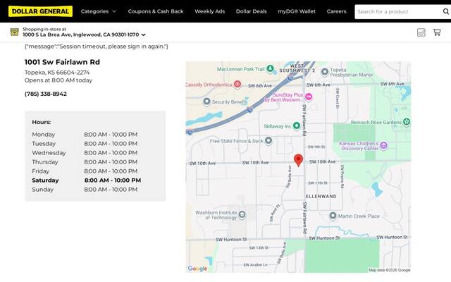This screenshot has height=282, width=451.
Task: Expand the store address selector chevron
Action: click(x=143, y=35)
